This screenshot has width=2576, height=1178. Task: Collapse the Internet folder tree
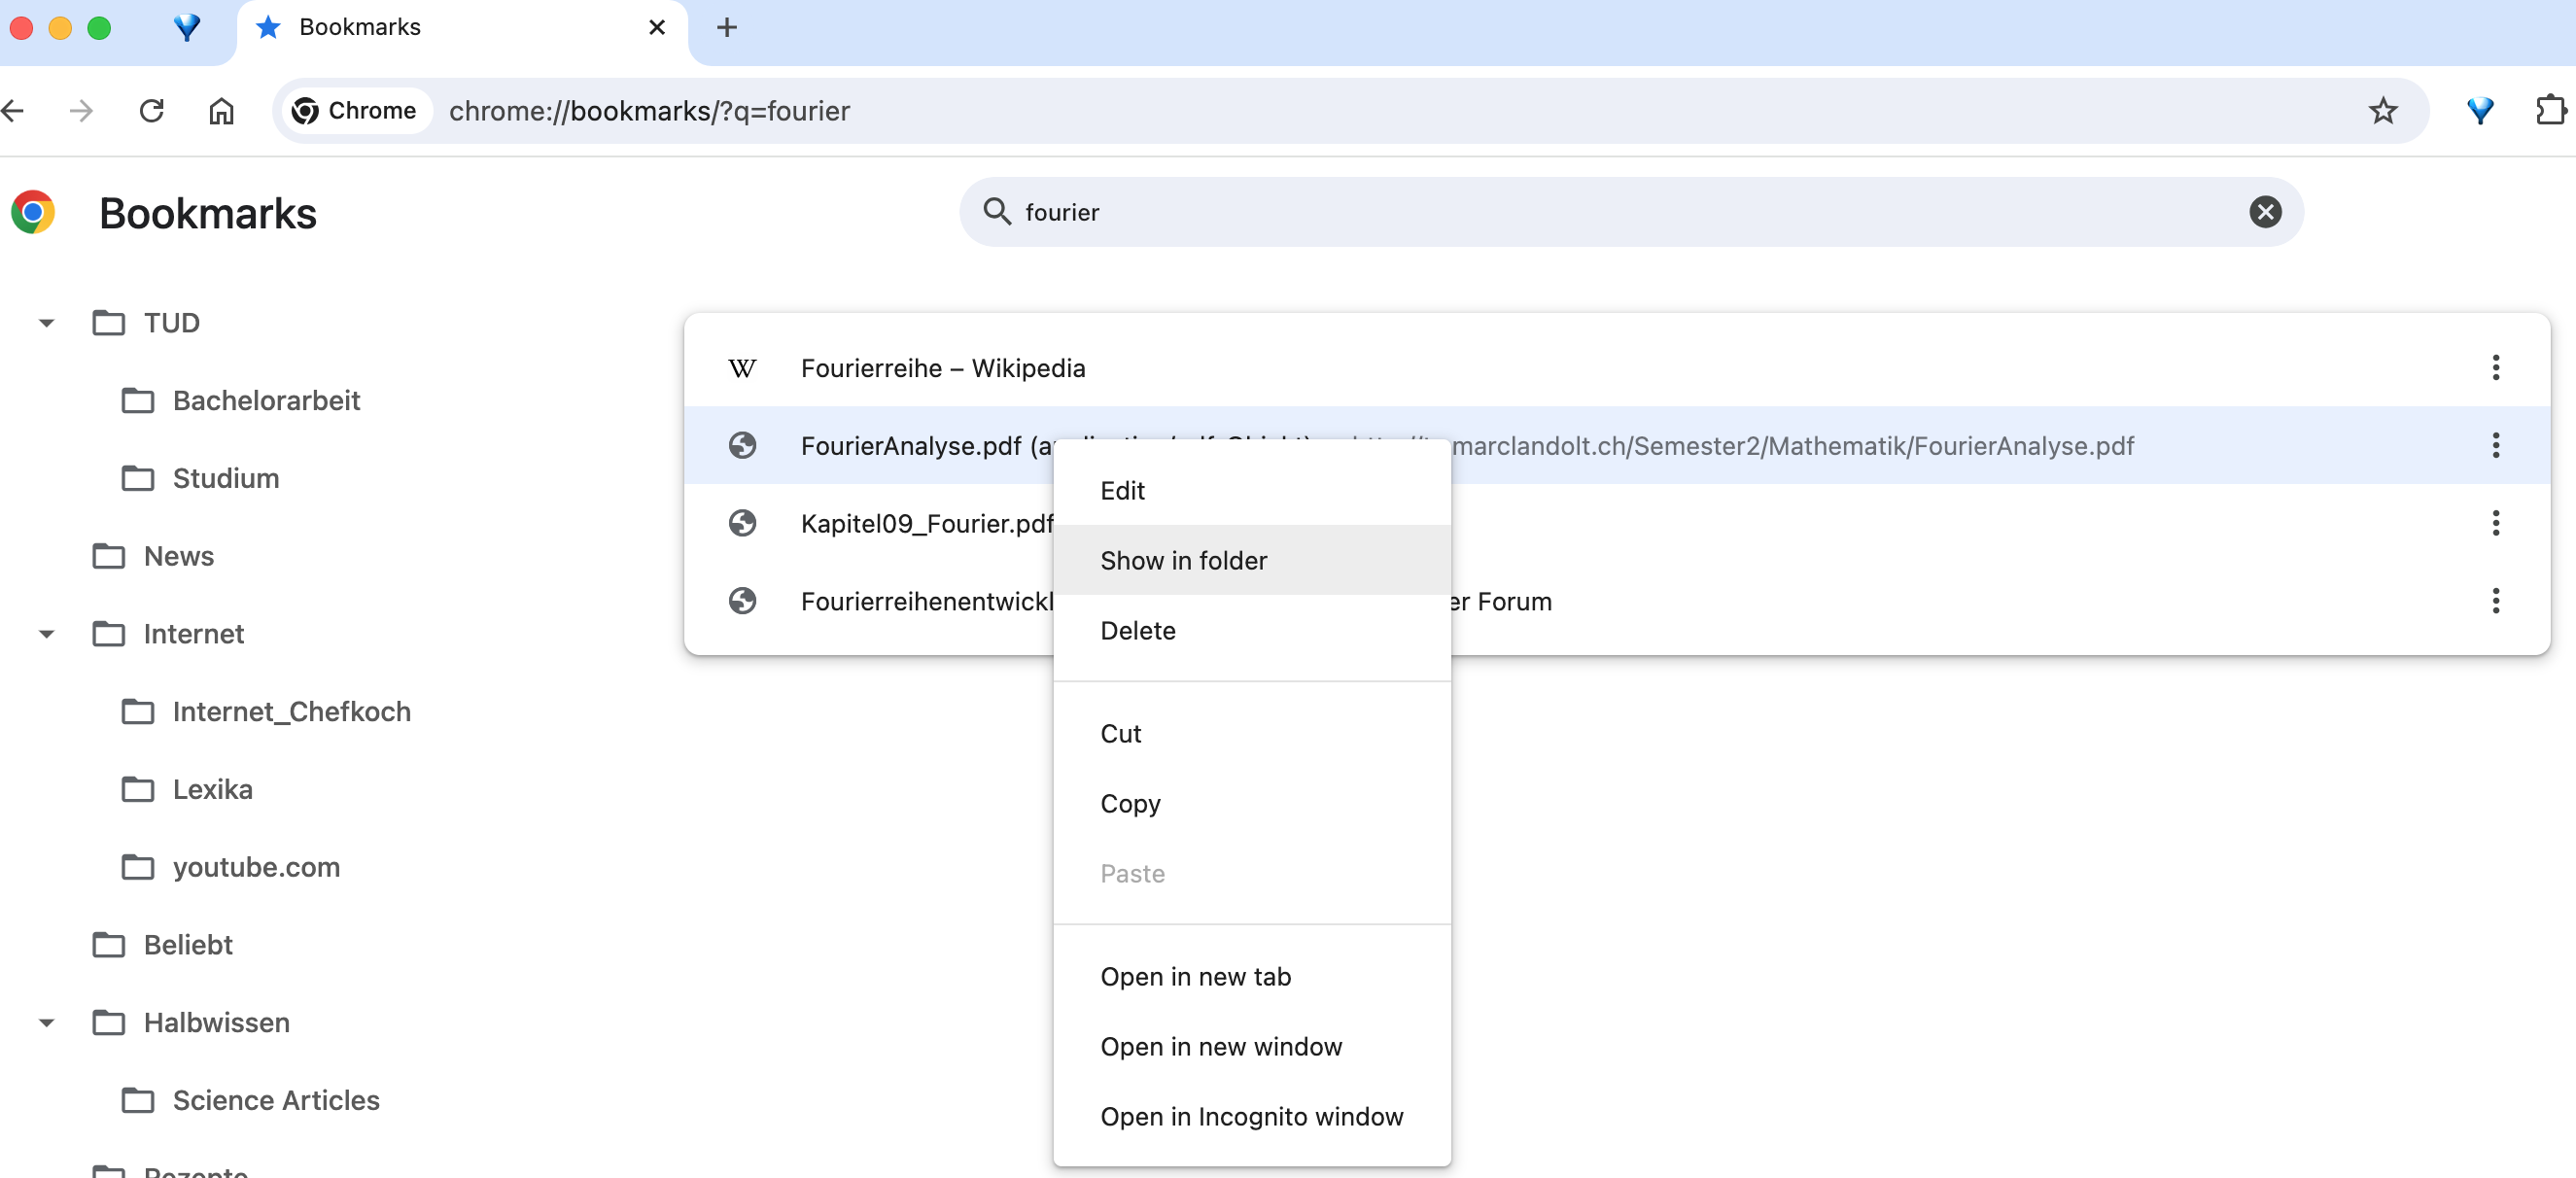pos(46,634)
